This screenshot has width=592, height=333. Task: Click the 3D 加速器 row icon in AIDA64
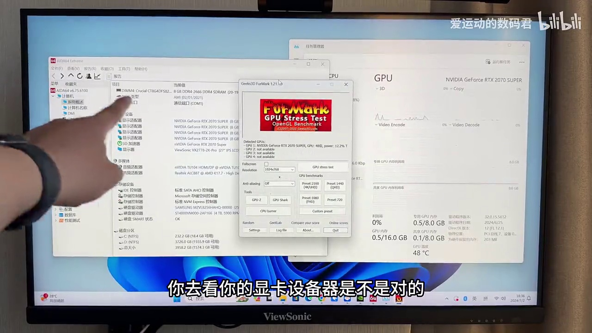120,144
